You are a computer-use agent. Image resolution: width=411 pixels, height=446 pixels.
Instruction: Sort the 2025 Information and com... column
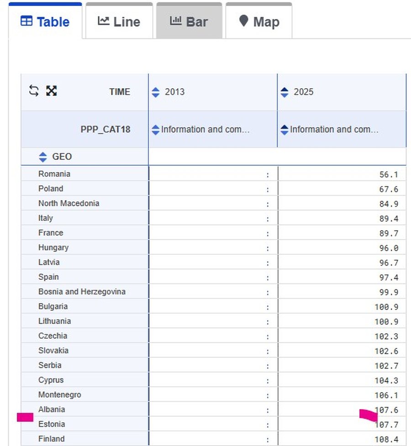[285, 130]
